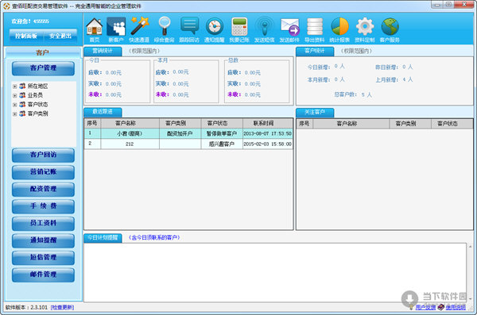Click the 暂停负单客户 status cell
The width and height of the screenshot is (477, 315).
tap(222, 133)
